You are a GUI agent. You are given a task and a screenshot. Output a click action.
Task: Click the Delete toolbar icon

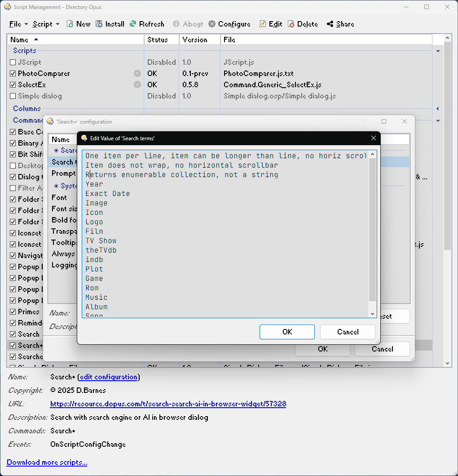[291, 24]
